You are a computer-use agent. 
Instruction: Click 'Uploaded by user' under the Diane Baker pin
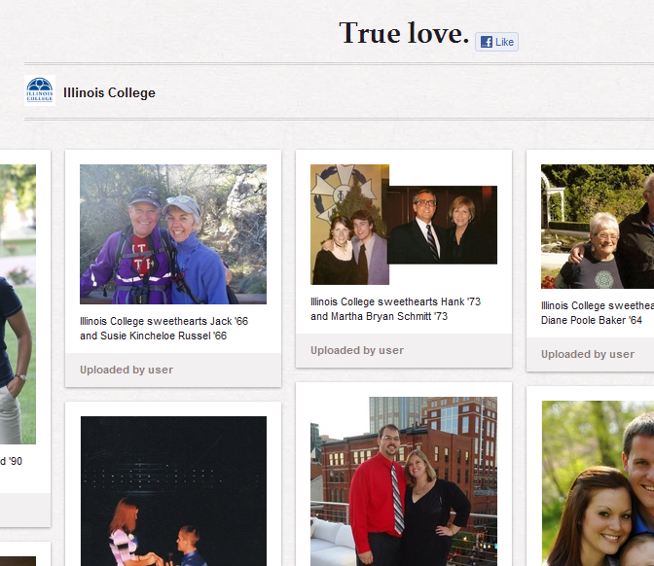point(588,354)
